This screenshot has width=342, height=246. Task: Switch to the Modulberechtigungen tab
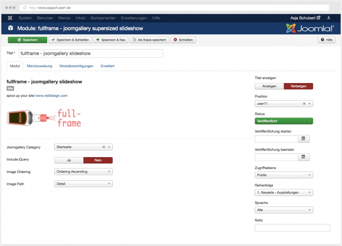click(76, 66)
